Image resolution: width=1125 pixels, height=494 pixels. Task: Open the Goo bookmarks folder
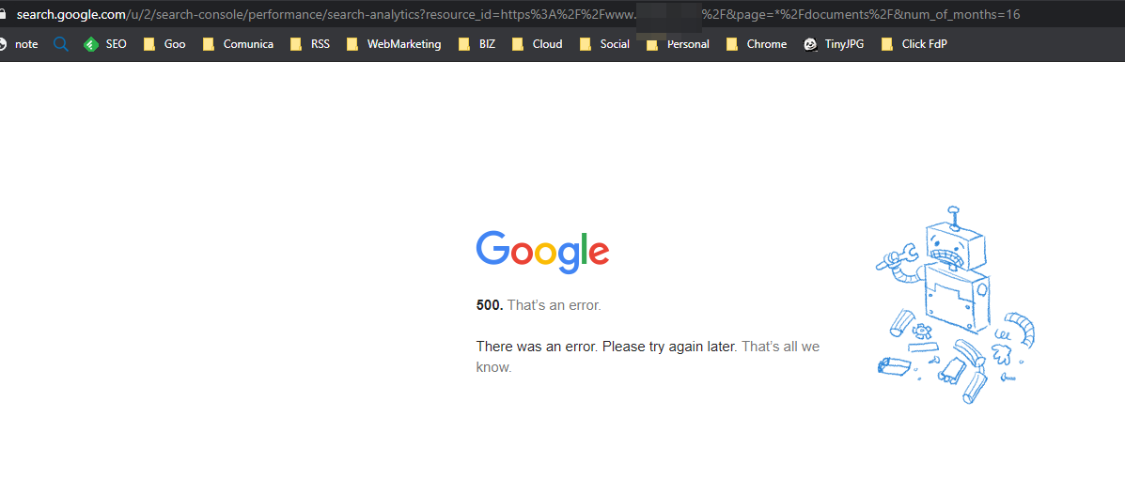coord(164,44)
